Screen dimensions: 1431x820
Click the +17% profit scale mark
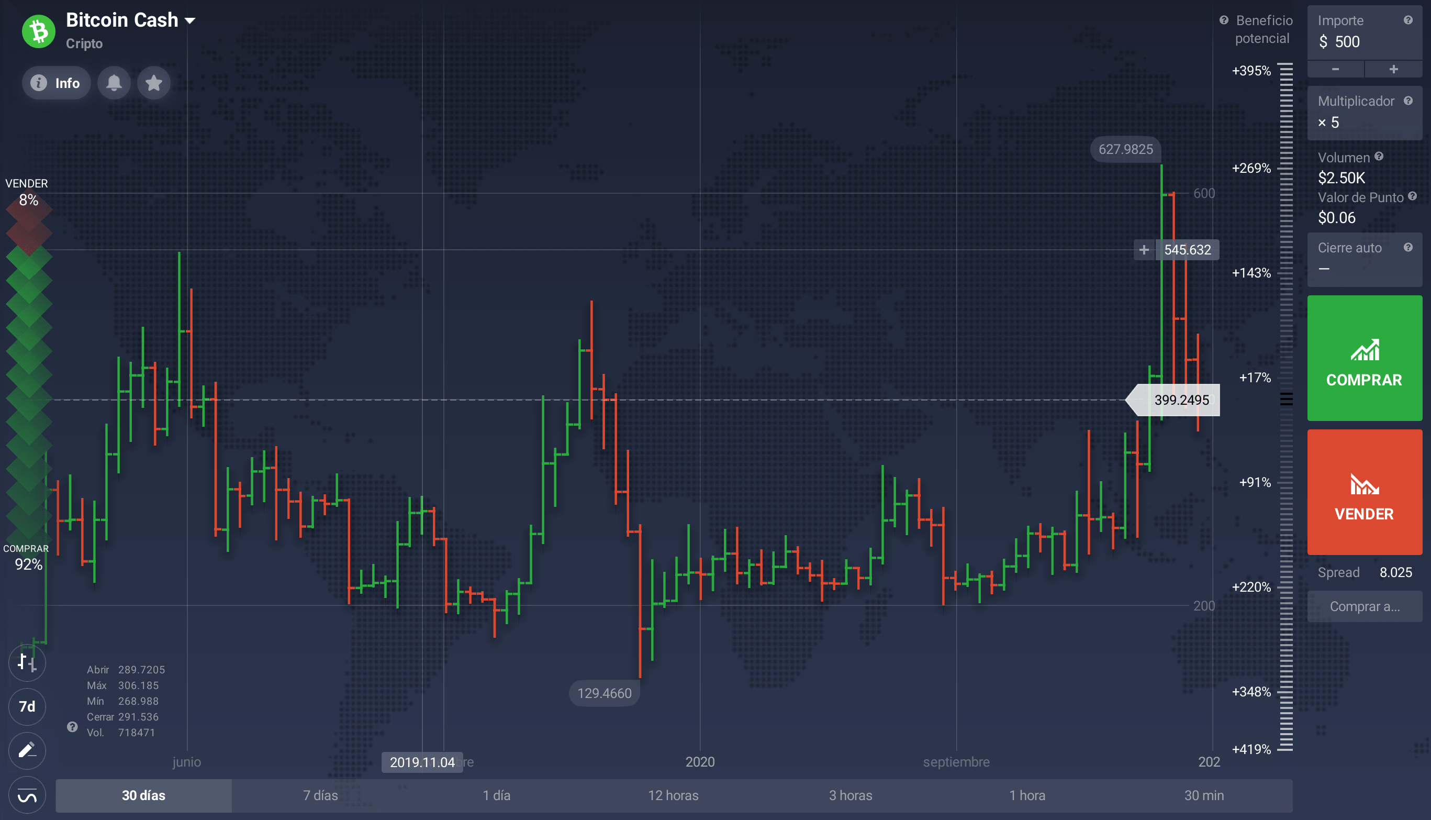[1255, 378]
